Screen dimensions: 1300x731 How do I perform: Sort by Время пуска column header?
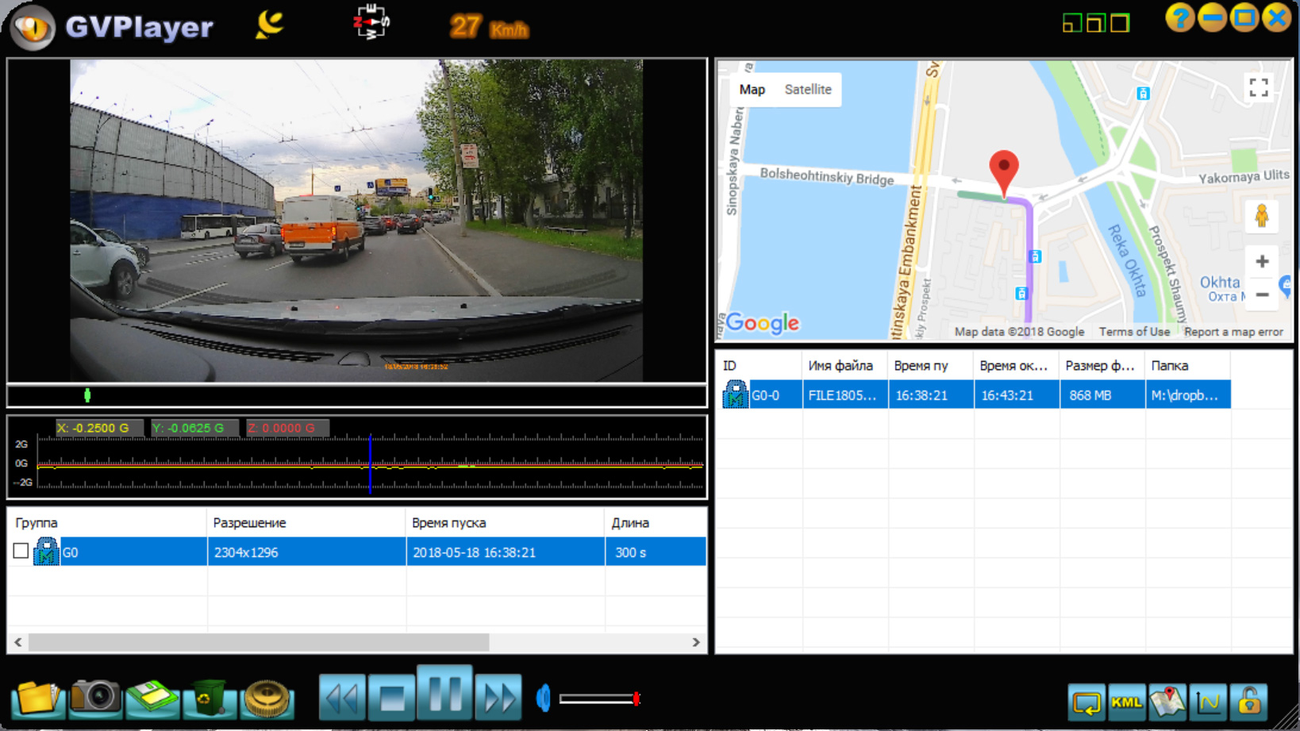click(505, 523)
